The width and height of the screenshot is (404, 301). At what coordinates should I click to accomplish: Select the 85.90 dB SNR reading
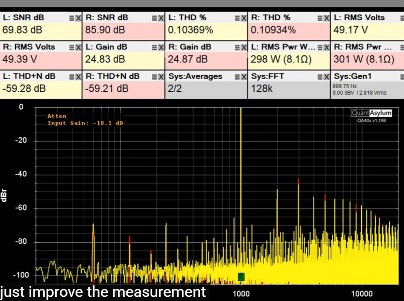coord(105,30)
